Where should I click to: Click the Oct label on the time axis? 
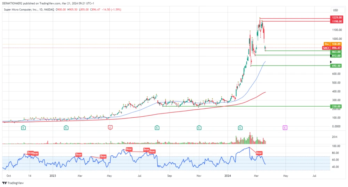9,176
